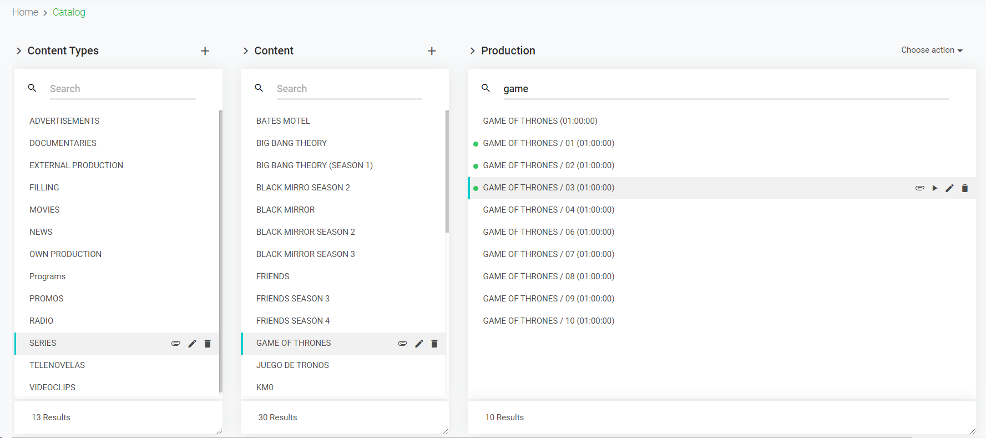The image size is (986, 438).
Task: Click link icon on GAME OF THRONES / 03
Action: [919, 188]
